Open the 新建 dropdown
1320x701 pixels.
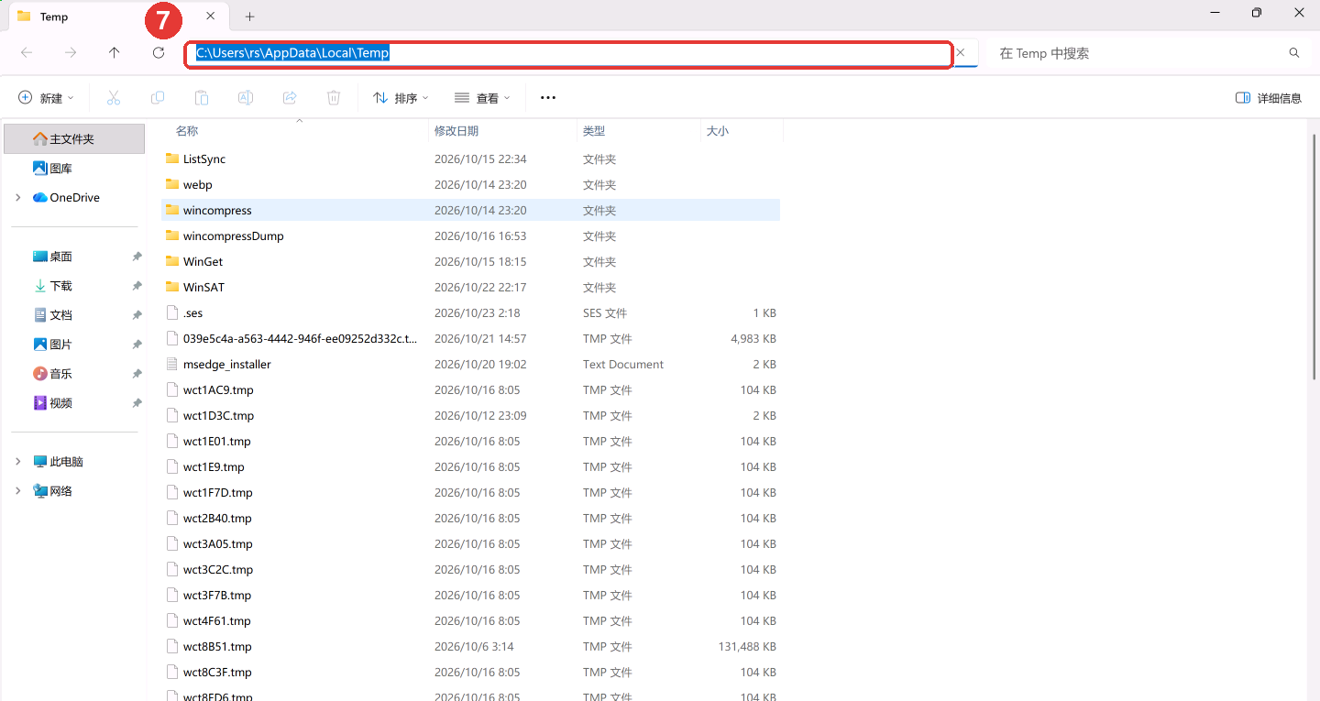pos(46,98)
